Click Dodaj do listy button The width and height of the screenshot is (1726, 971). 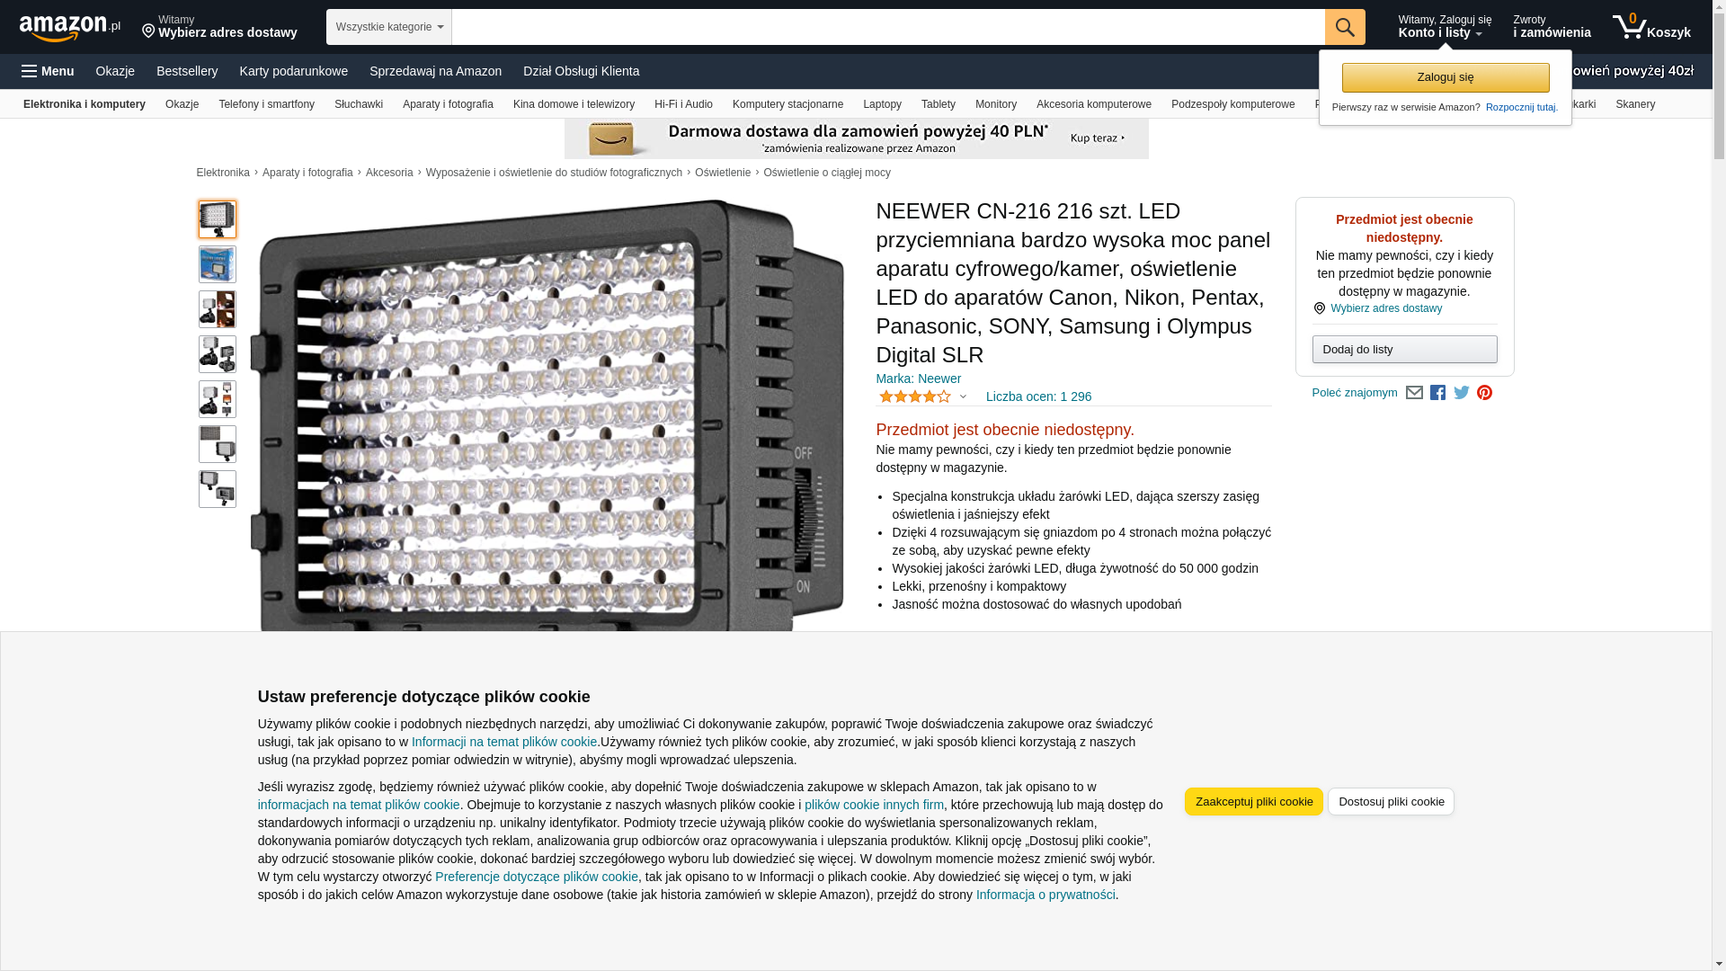(1404, 349)
